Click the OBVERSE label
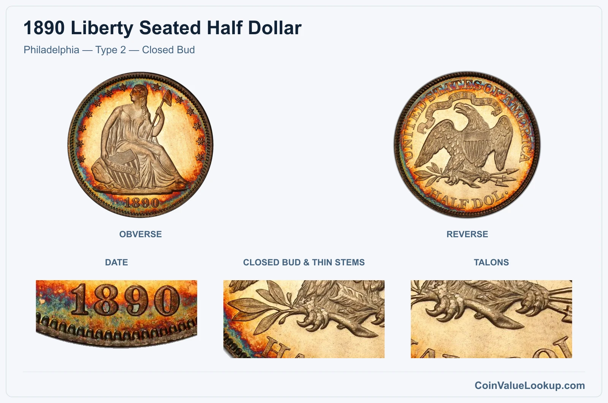This screenshot has width=608, height=403. (141, 234)
